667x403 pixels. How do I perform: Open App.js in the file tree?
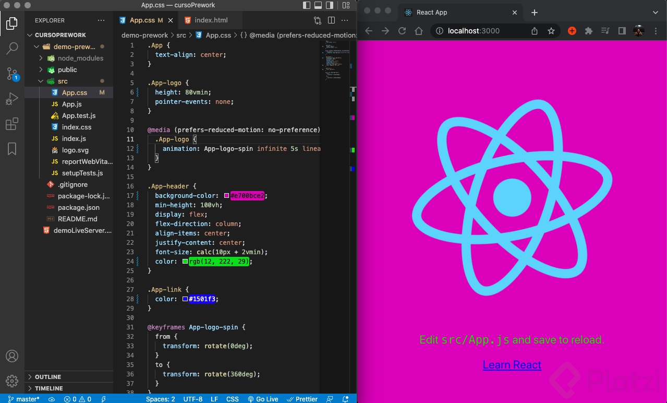coord(71,104)
